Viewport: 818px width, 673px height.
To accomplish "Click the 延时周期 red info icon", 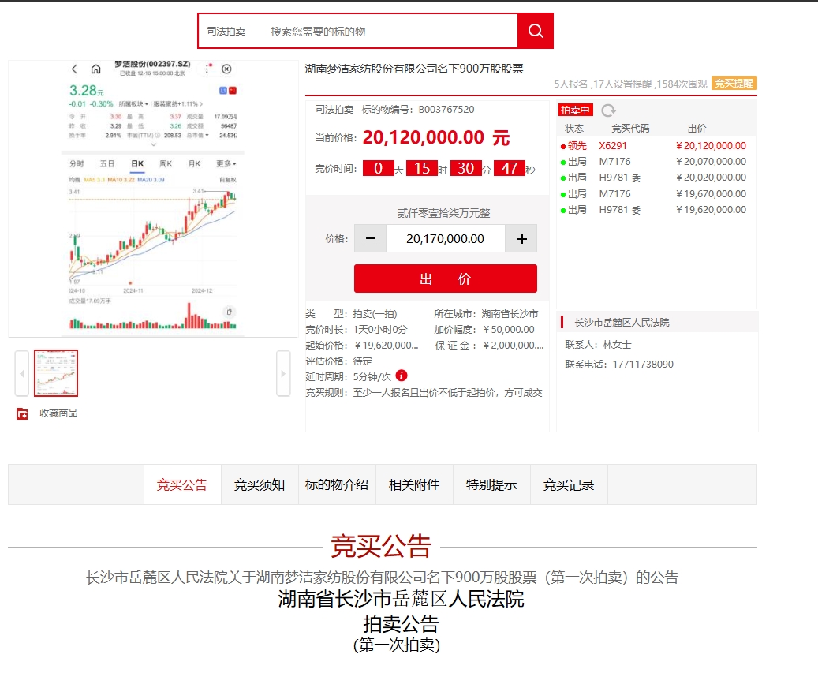I will click(x=402, y=376).
